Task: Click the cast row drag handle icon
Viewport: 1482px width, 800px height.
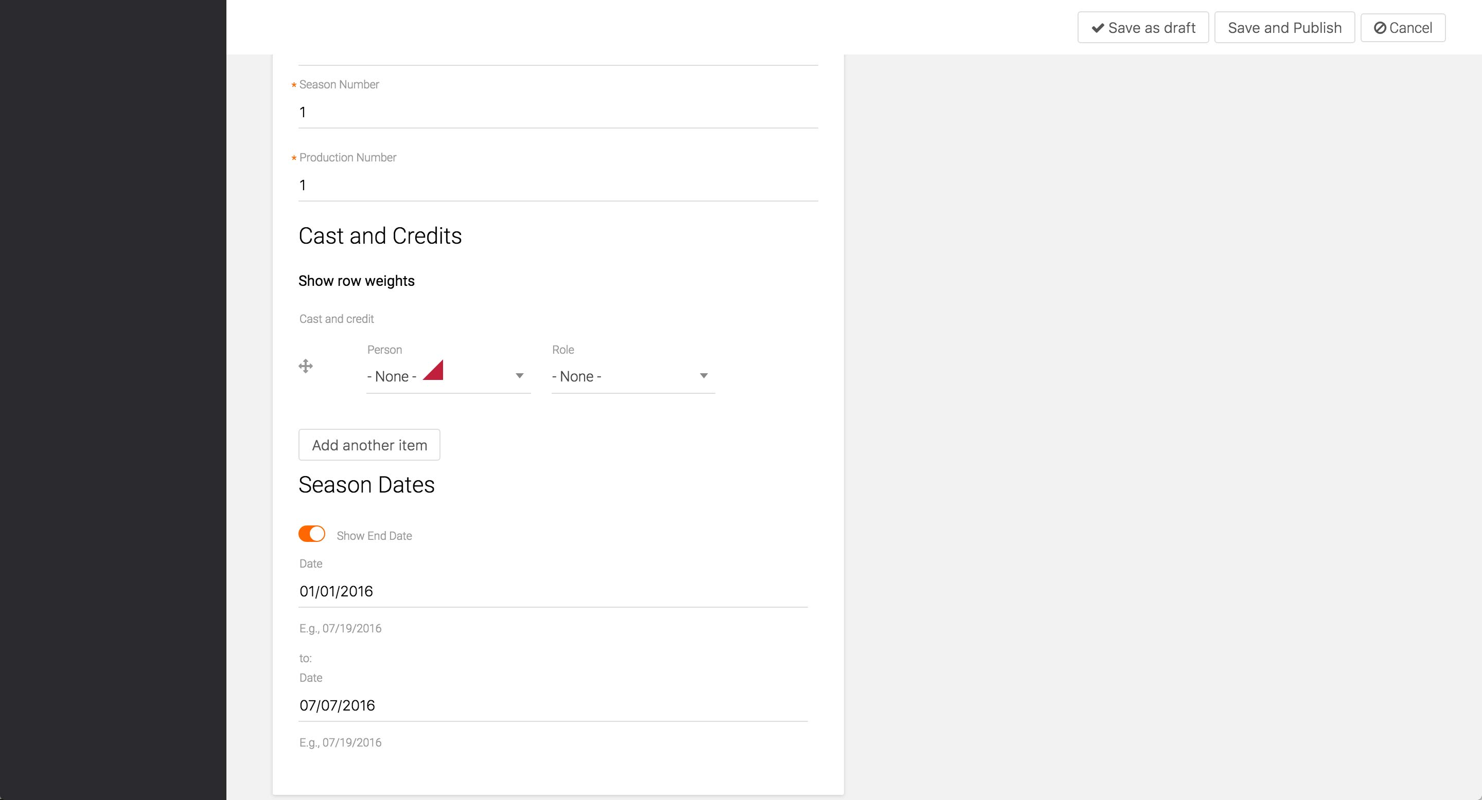Action: tap(306, 366)
